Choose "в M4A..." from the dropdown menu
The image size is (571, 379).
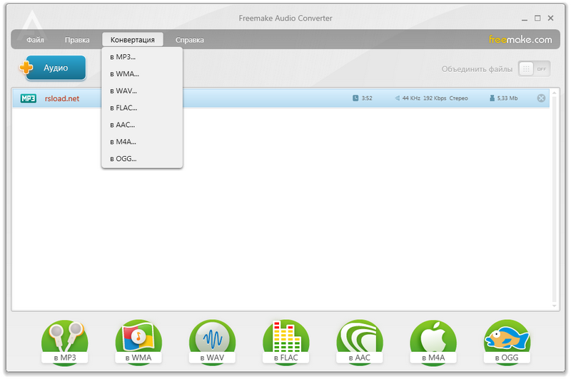[142, 142]
